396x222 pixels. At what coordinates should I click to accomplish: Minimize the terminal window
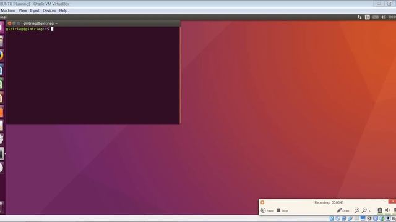[x=14, y=23]
